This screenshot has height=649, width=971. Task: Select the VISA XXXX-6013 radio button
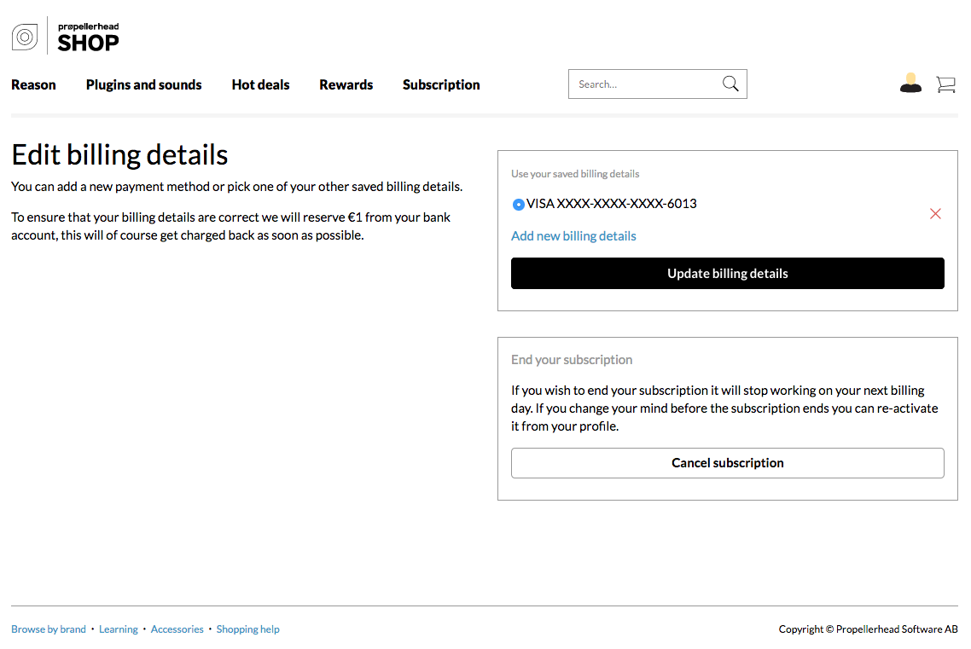[x=518, y=204]
